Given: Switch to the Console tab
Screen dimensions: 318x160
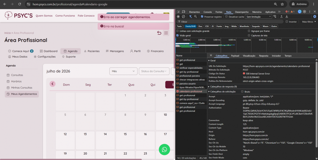Looking at the screenshot, I should tap(207, 12).
